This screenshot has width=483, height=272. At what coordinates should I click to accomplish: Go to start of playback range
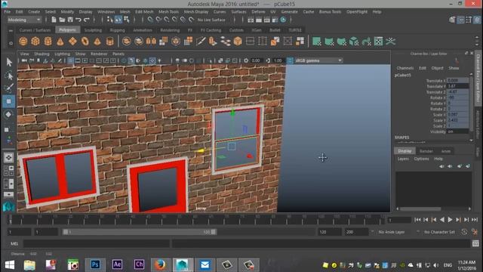pyautogui.click(x=417, y=220)
